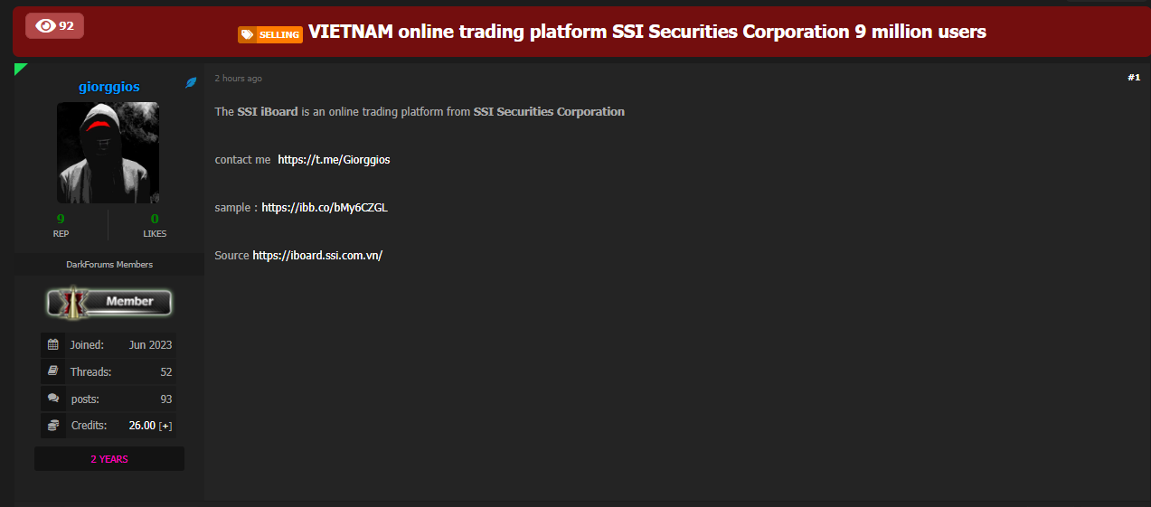Expand credits details with the [+] button
The height and width of the screenshot is (507, 1151).
click(x=165, y=426)
